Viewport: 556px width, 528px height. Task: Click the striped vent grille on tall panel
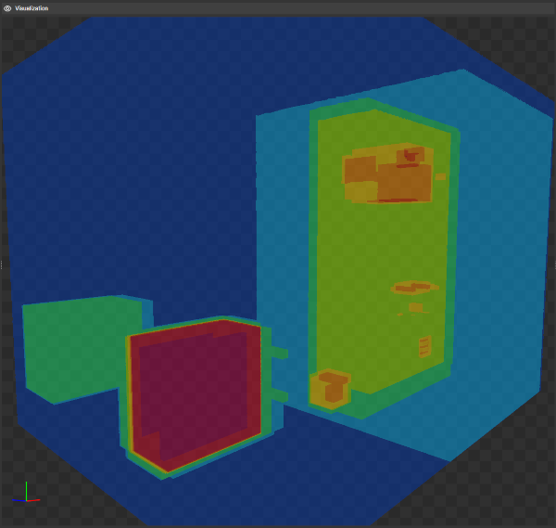click(x=424, y=347)
